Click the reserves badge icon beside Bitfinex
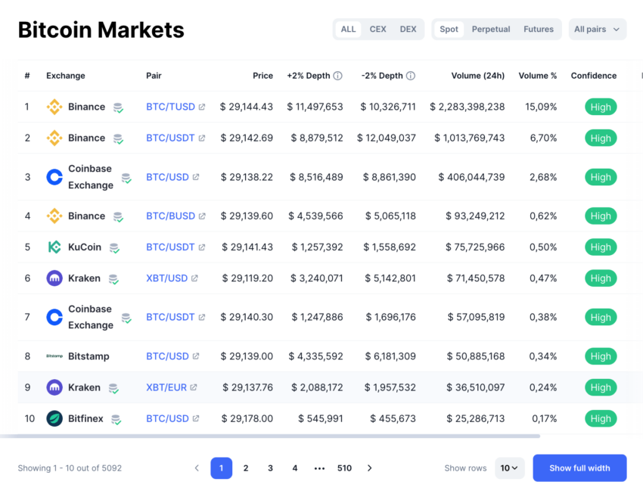The image size is (643, 494). [x=116, y=419]
